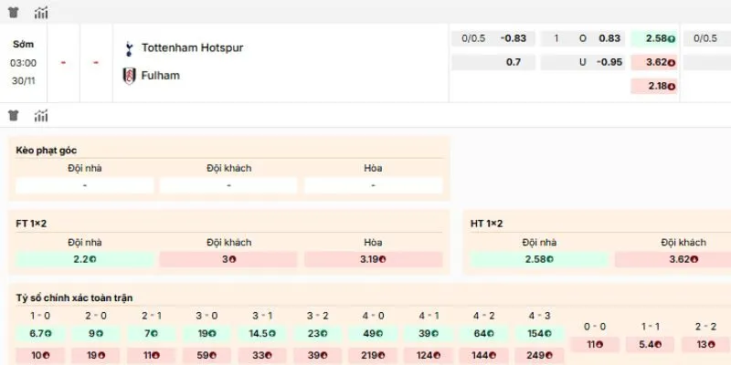Screen dimensions: 731x365
Task: Pick correct score 4-0 at odds 49
Action: tap(373, 334)
